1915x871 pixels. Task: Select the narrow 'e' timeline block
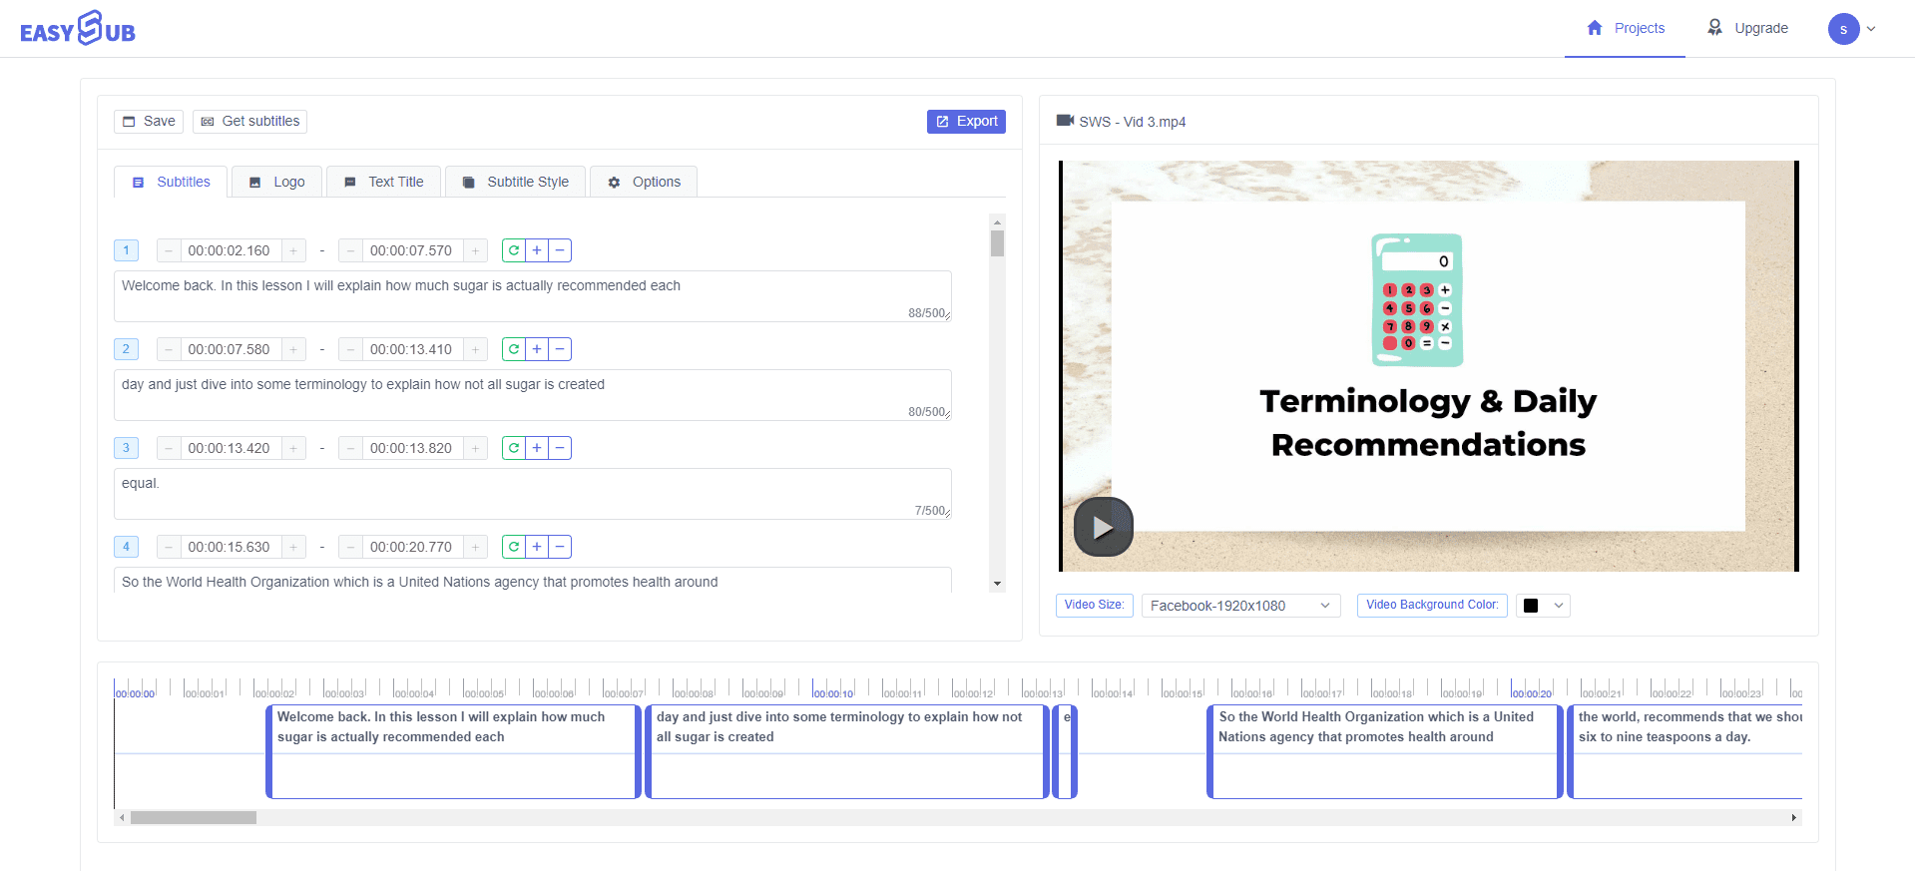pyautogui.click(x=1065, y=751)
